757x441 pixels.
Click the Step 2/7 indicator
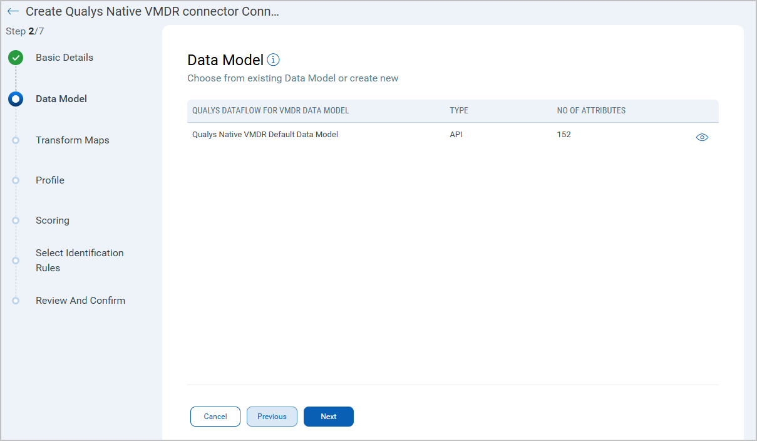tap(25, 31)
